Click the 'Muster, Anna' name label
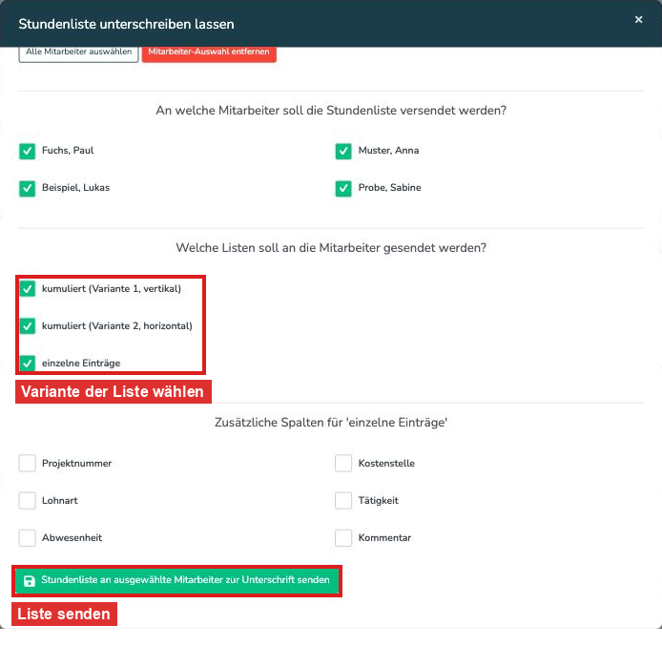 point(388,150)
